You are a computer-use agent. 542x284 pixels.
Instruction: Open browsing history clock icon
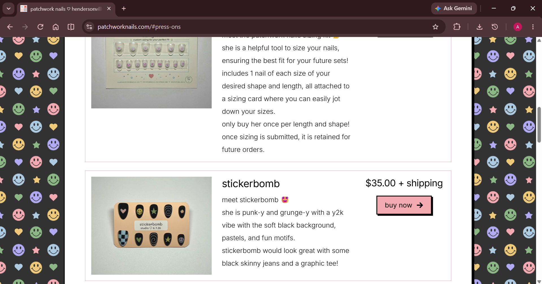(x=495, y=27)
